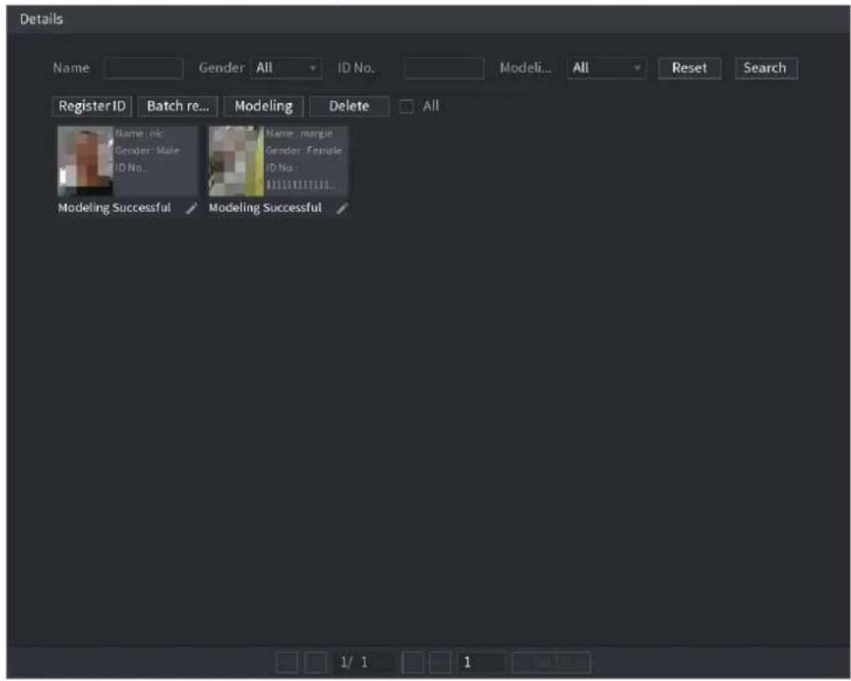Click 'Modeling Successful' under margie

tap(265, 208)
